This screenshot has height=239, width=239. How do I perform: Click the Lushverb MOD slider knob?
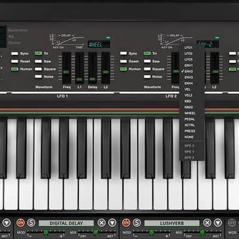(152, 232)
